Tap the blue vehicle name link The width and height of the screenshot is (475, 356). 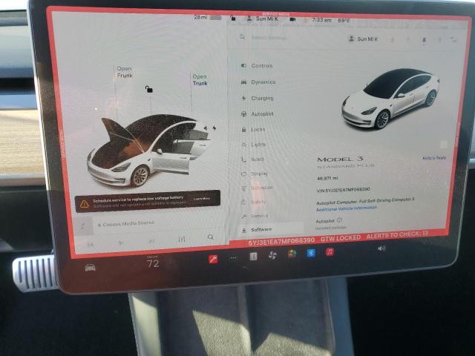(433, 158)
